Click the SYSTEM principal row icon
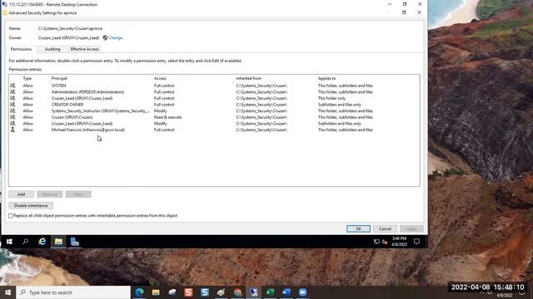The width and height of the screenshot is (533, 299). (12, 86)
